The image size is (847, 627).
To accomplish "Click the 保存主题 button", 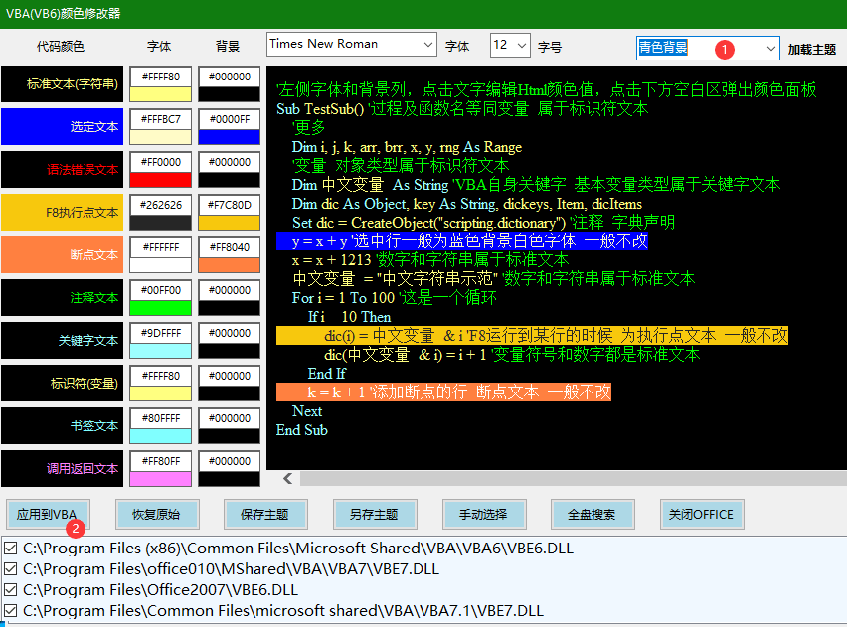I will [x=265, y=514].
